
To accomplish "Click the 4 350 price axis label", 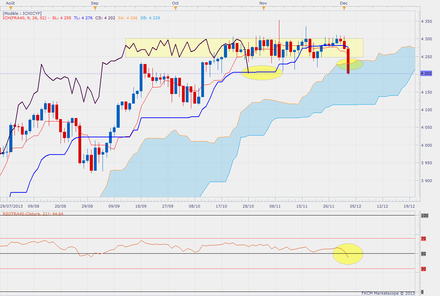I will (x=426, y=21).
